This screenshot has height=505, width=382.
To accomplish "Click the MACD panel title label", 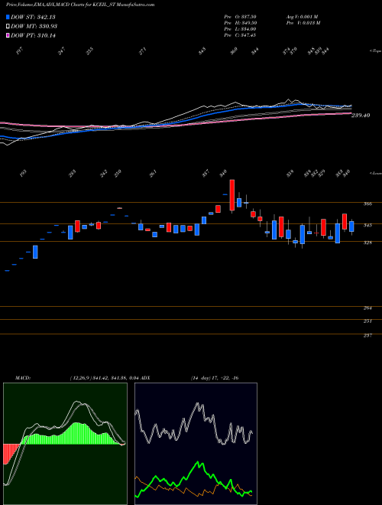I will (22, 378).
